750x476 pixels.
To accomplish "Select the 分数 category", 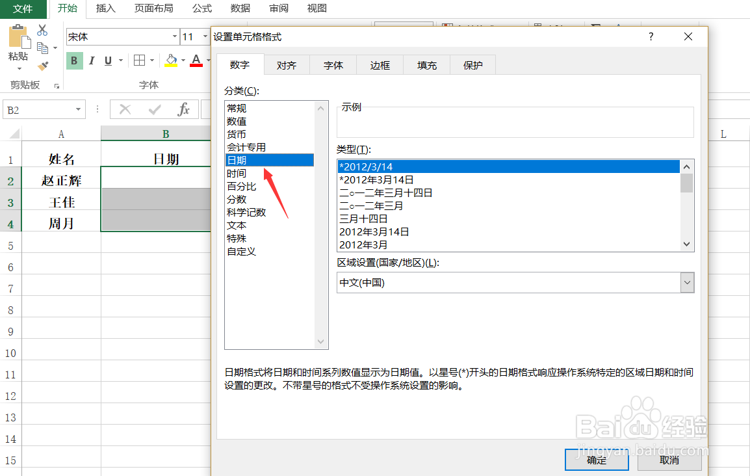I will (x=269, y=199).
